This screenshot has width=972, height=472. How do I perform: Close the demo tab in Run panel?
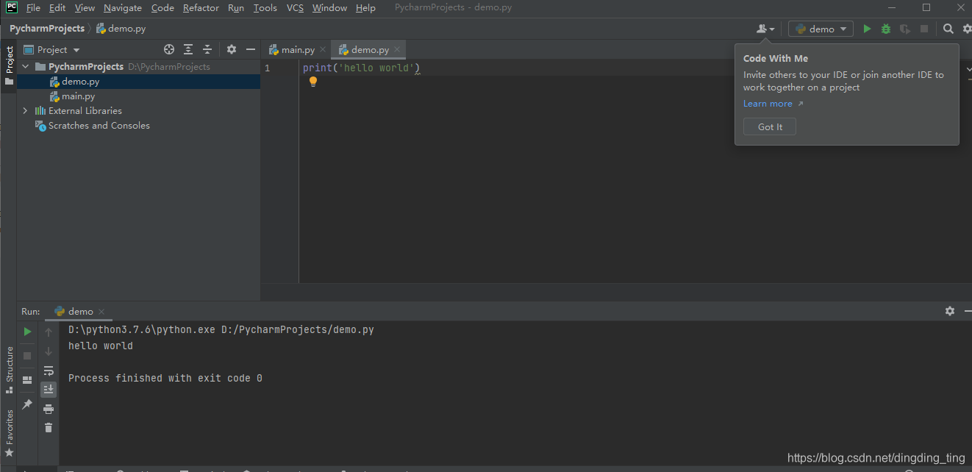[101, 312]
